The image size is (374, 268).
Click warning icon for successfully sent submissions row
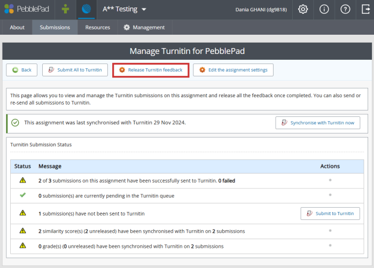22,180
